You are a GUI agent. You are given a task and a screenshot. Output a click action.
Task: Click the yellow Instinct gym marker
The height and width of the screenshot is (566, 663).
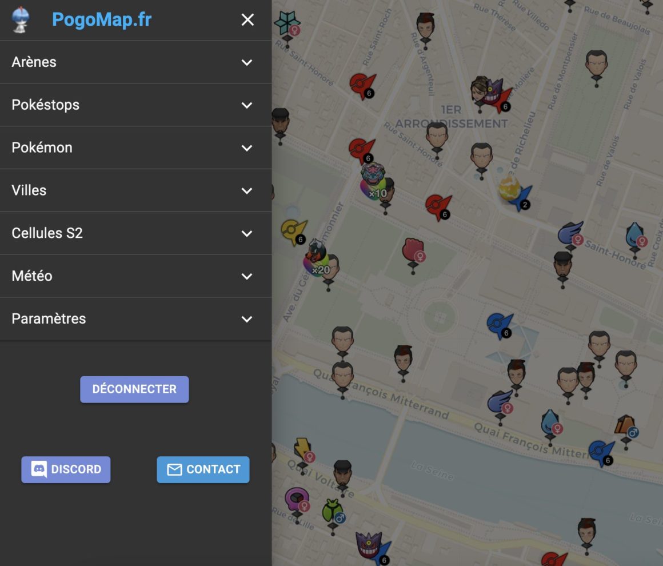coord(294,230)
